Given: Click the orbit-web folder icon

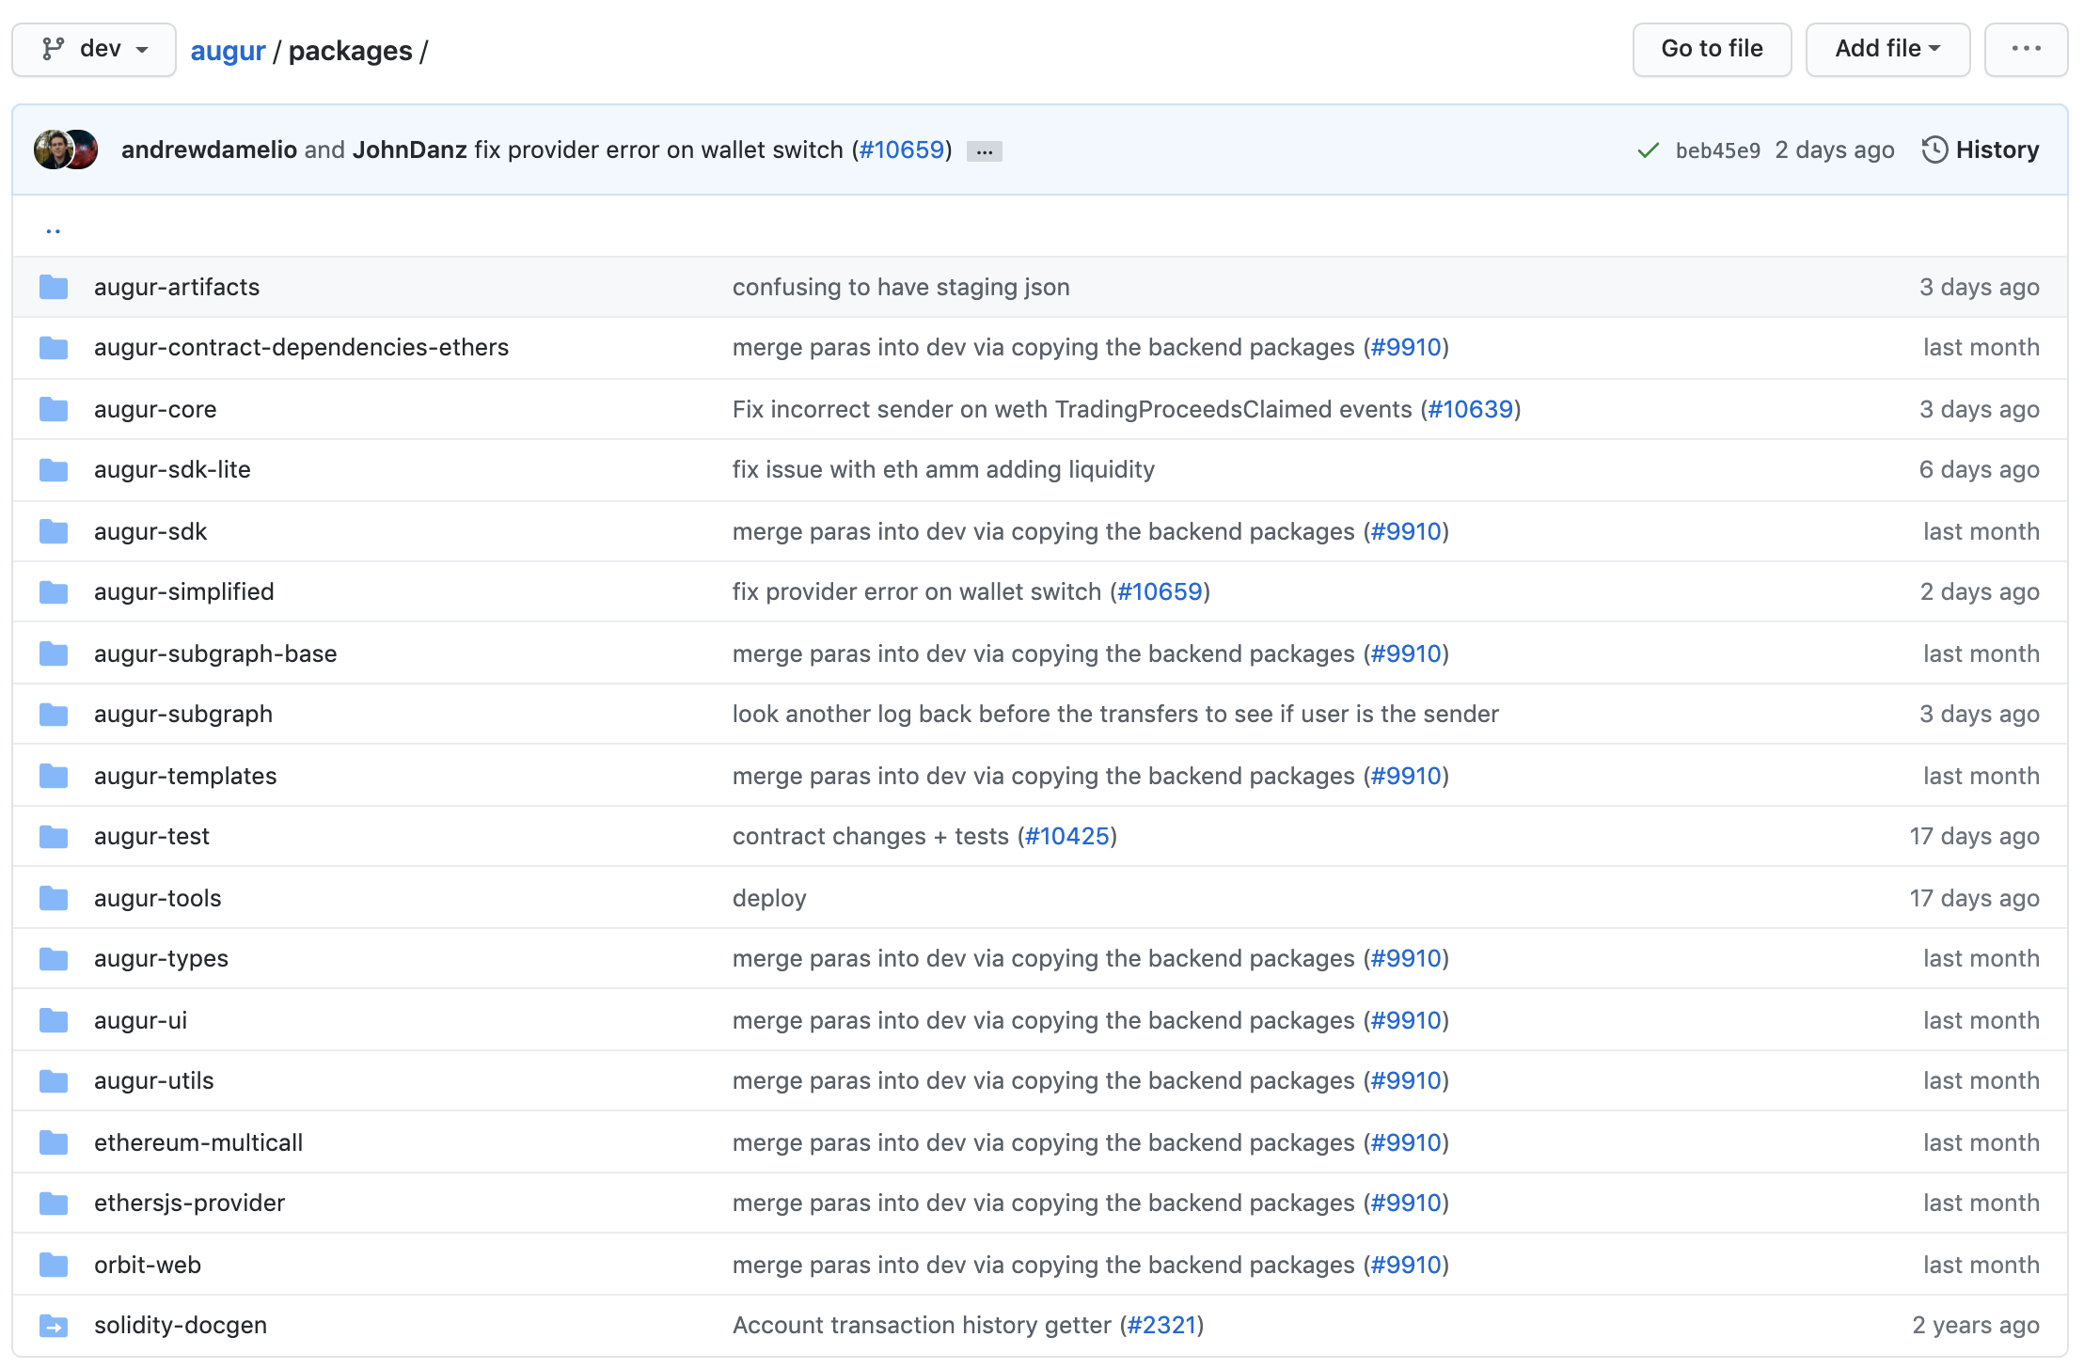Looking at the screenshot, I should point(54,1265).
